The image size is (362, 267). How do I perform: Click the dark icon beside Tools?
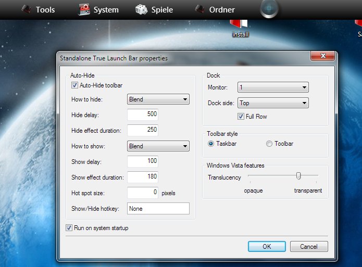27,9
